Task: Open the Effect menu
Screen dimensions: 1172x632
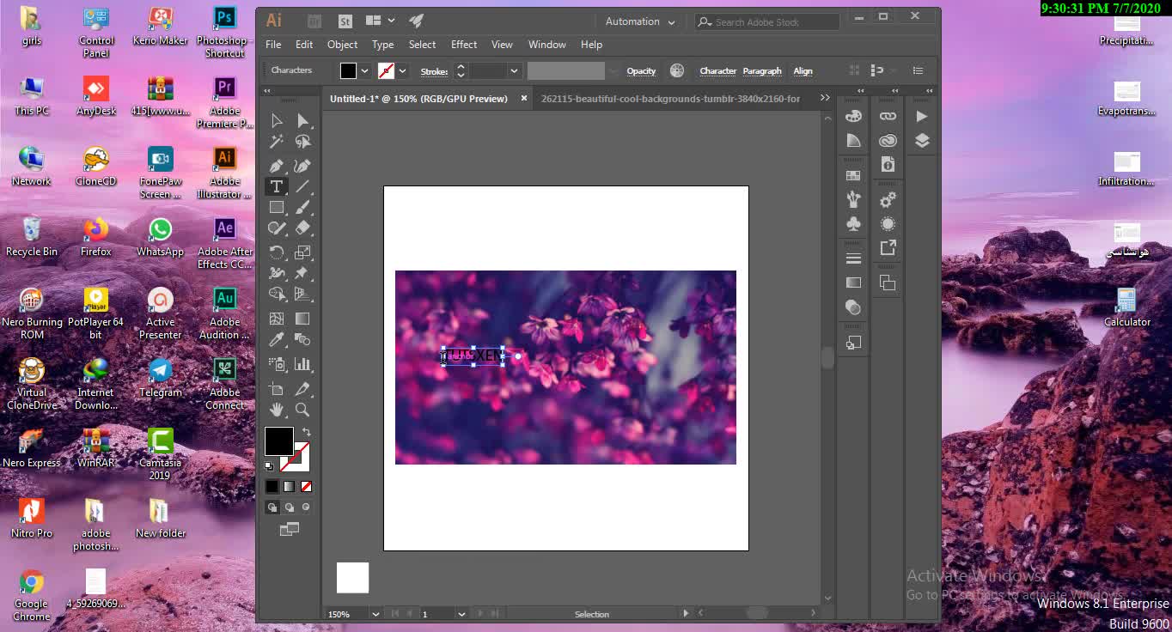Action: click(463, 45)
